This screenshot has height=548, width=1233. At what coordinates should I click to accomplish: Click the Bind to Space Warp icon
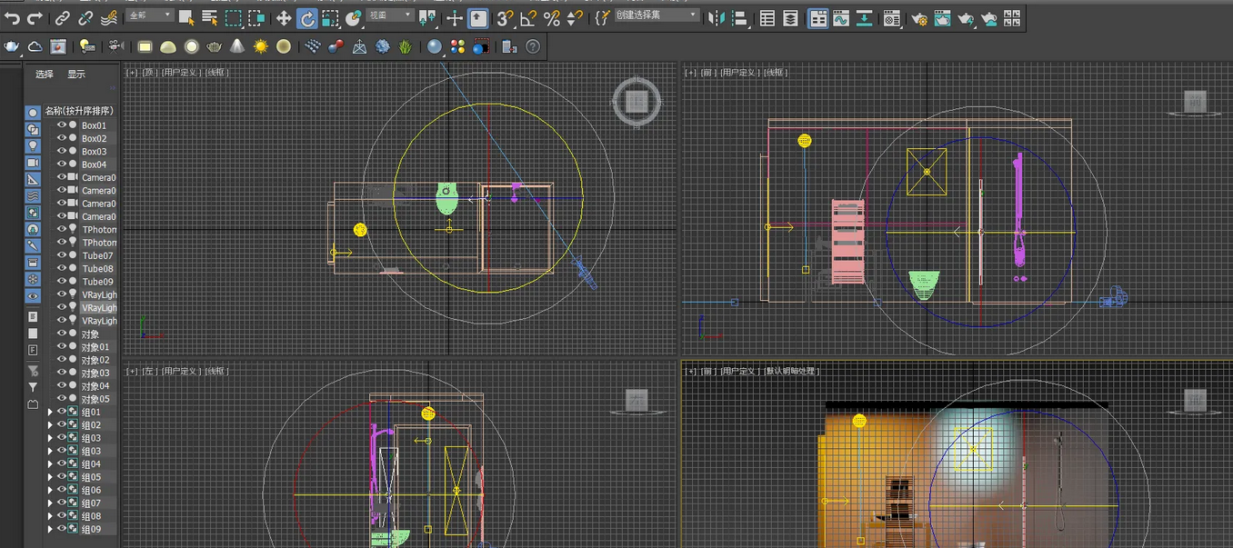109,17
